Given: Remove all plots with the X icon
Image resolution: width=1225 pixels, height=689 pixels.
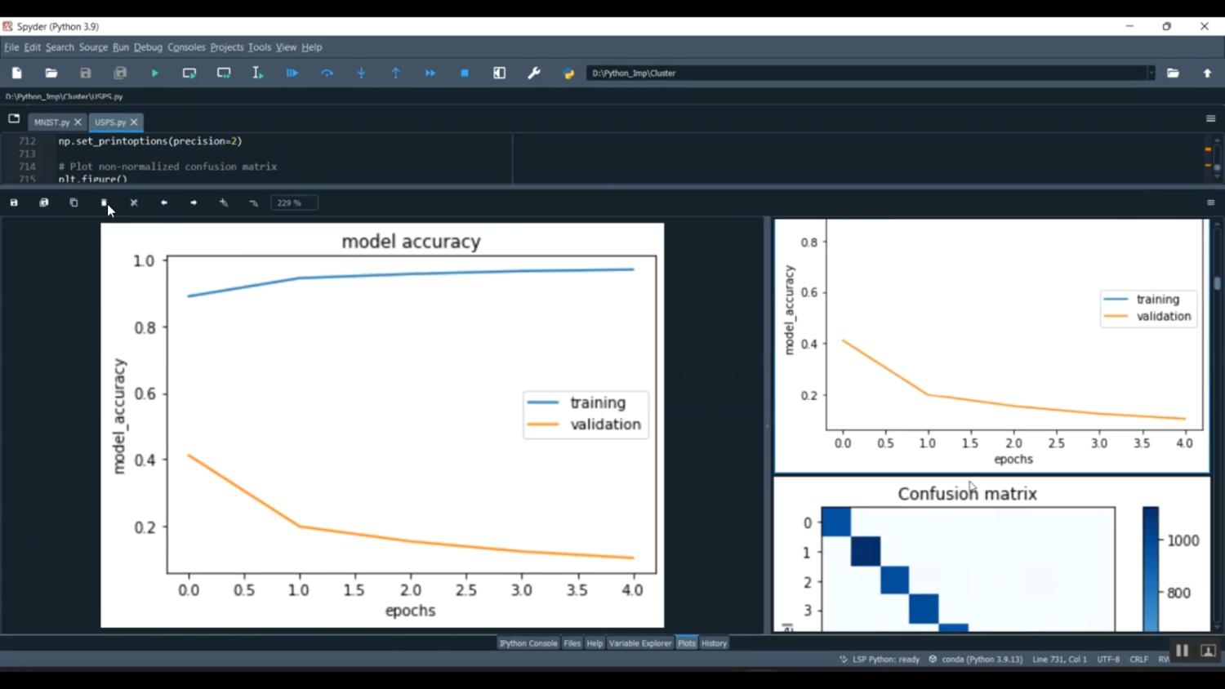Looking at the screenshot, I should [x=134, y=202].
